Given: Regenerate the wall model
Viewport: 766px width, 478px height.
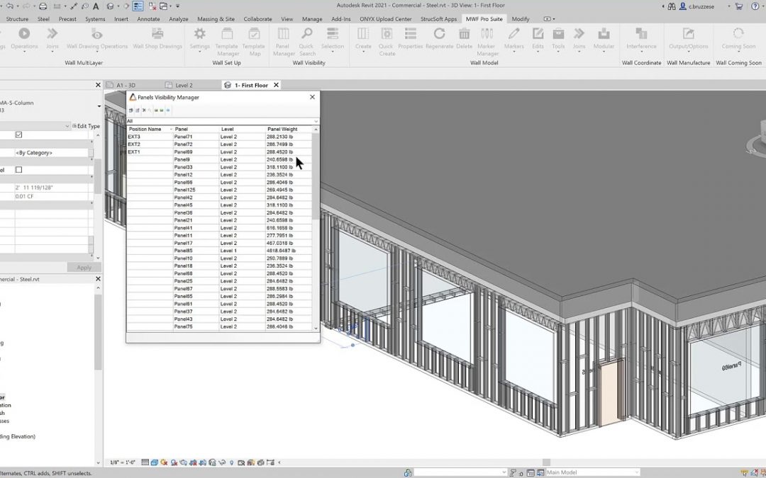Looking at the screenshot, I should [x=439, y=38].
